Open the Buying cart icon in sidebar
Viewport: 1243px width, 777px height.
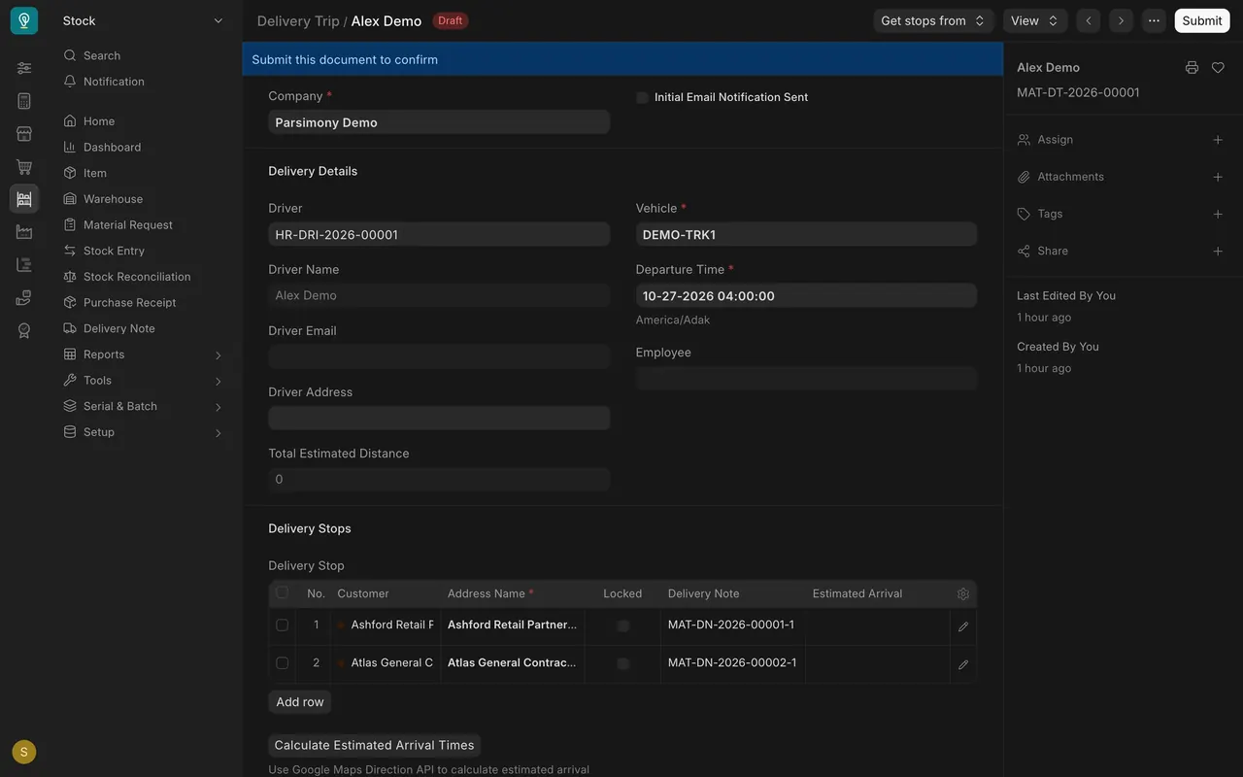(24, 167)
